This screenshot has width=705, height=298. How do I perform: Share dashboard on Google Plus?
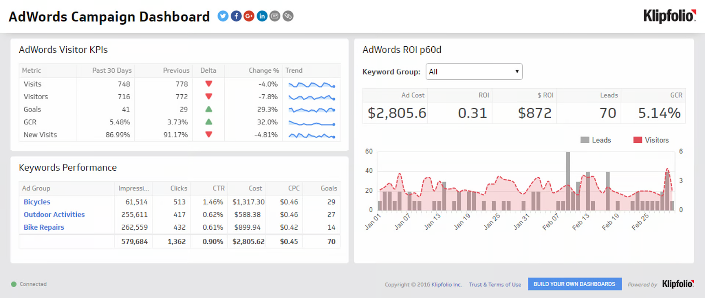pyautogui.click(x=249, y=16)
